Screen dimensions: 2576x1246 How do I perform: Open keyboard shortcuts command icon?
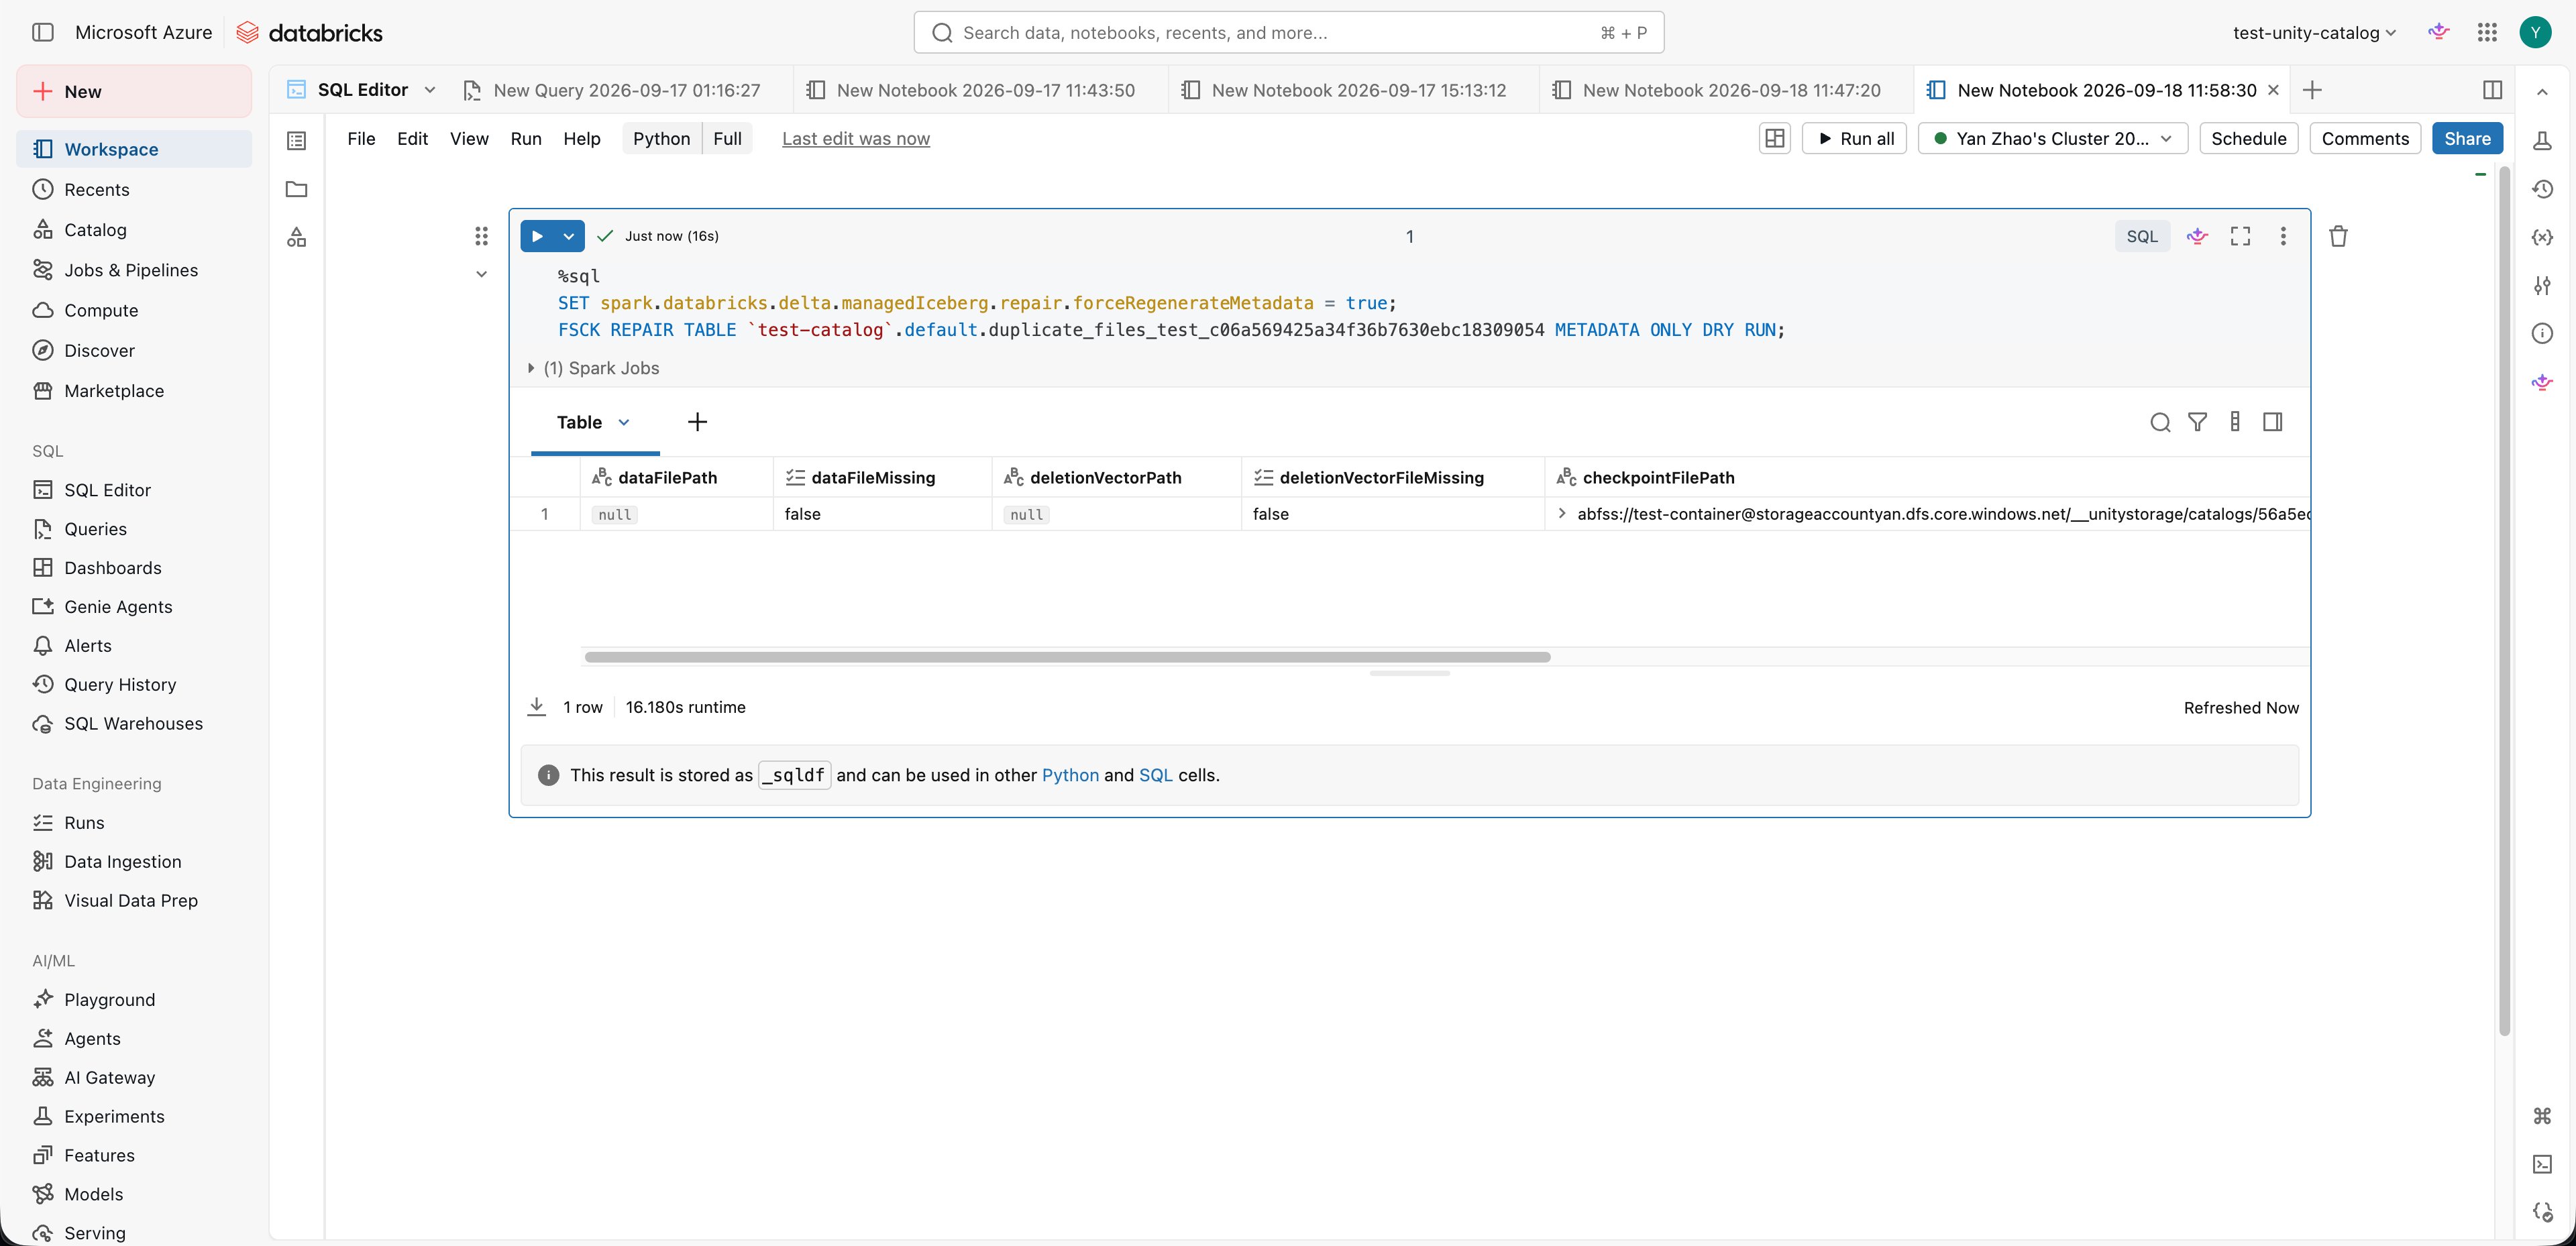(x=2542, y=1116)
